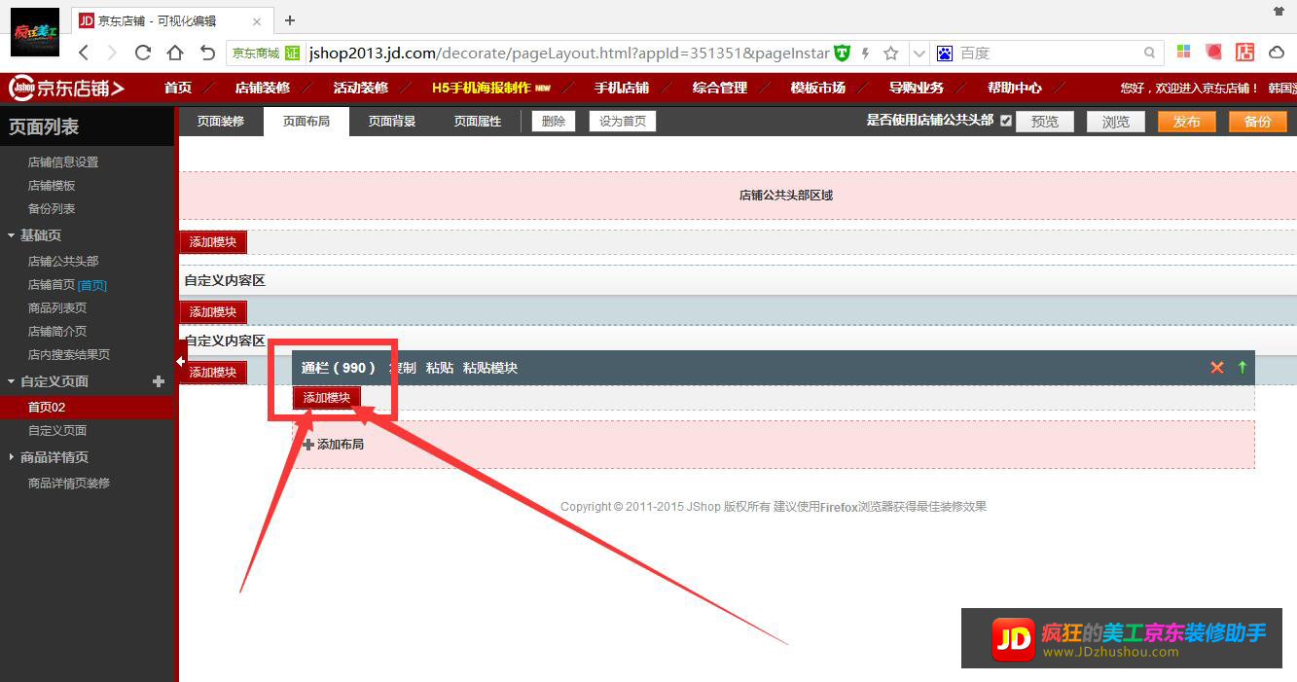Collapse the sidebar with the arrow handle
Image resolution: width=1297 pixels, height=682 pixels.
(179, 362)
